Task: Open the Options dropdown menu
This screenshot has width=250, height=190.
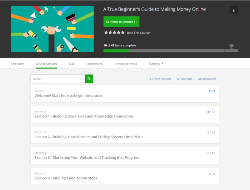Action: point(156,64)
